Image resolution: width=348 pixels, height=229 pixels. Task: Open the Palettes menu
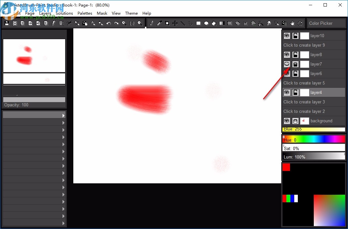click(x=85, y=13)
